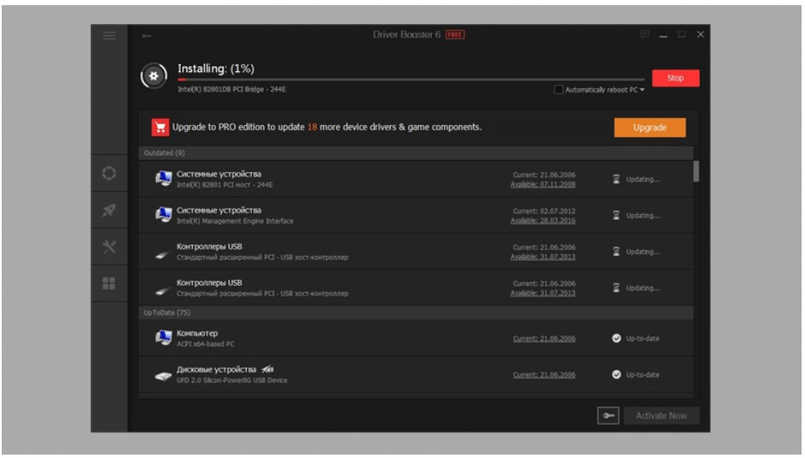Viewport: 805px width, 458px height.
Task: Click the red shopping cart icon
Action: point(159,128)
